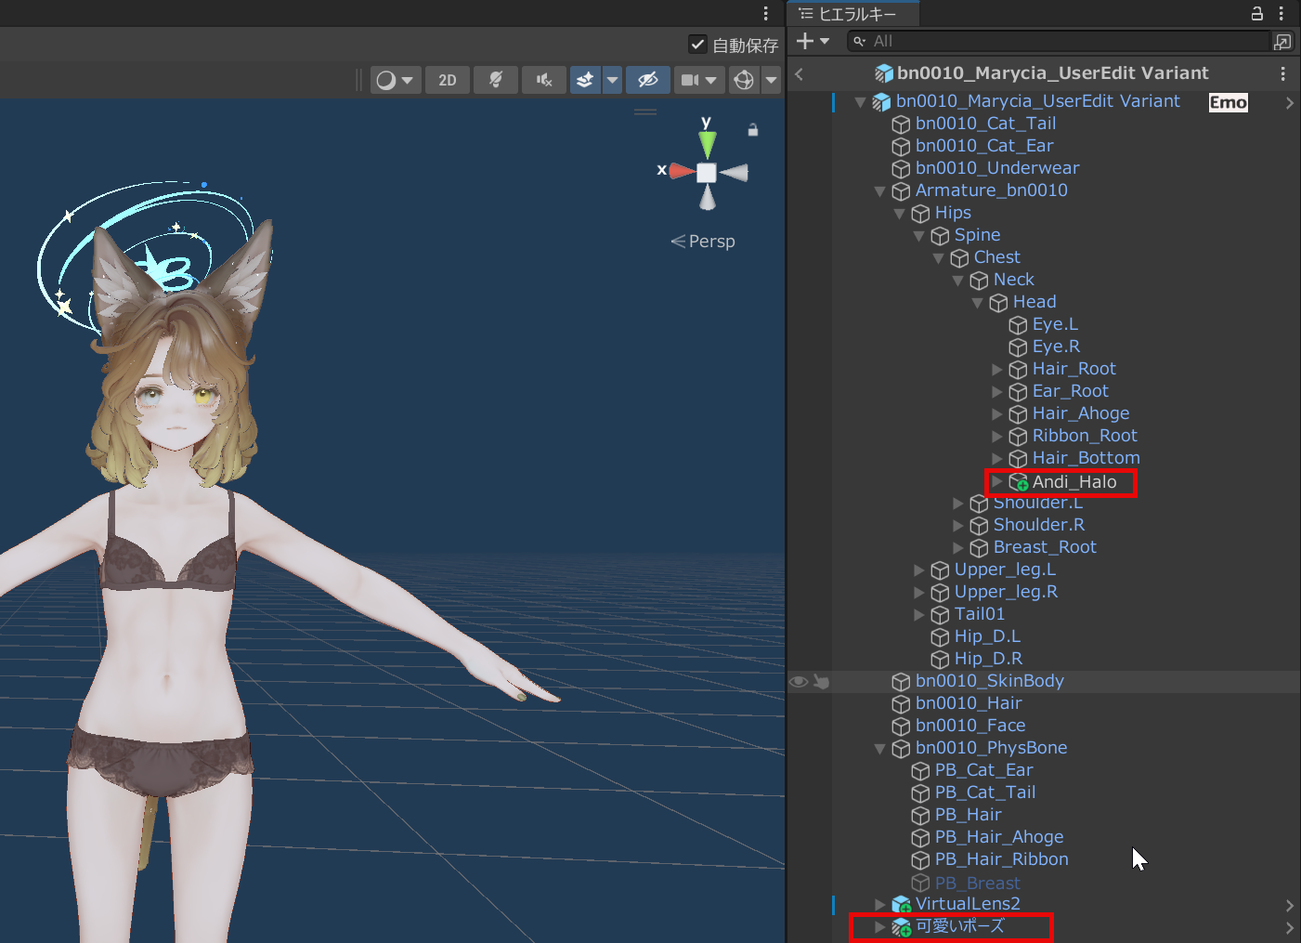Collapse the Chest bone node
This screenshot has height=943, width=1301.
coord(938,258)
